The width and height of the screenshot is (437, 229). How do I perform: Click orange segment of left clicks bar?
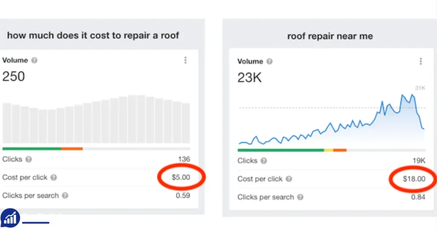point(72,149)
